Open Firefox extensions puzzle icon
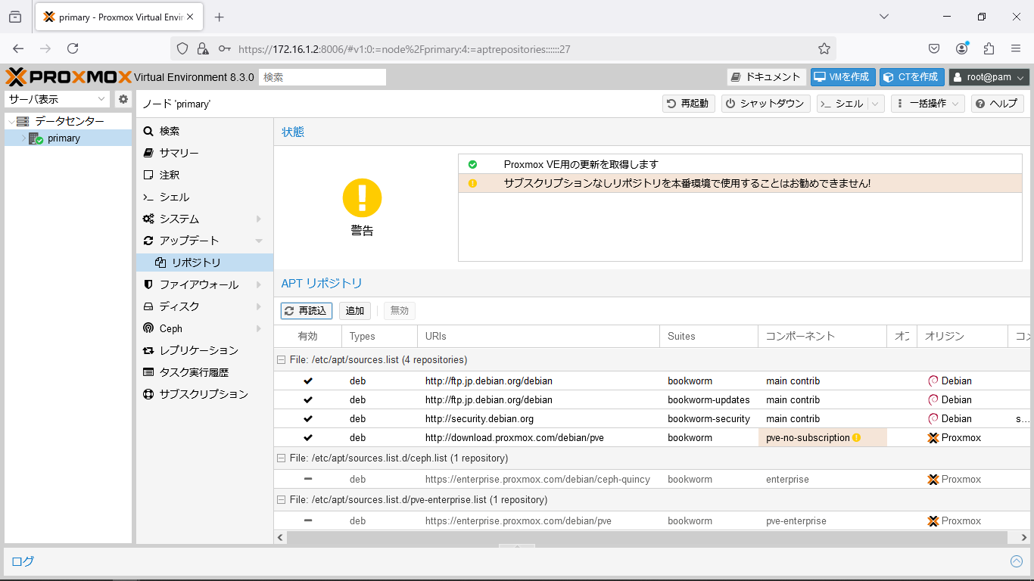Image resolution: width=1034 pixels, height=581 pixels. tap(989, 48)
